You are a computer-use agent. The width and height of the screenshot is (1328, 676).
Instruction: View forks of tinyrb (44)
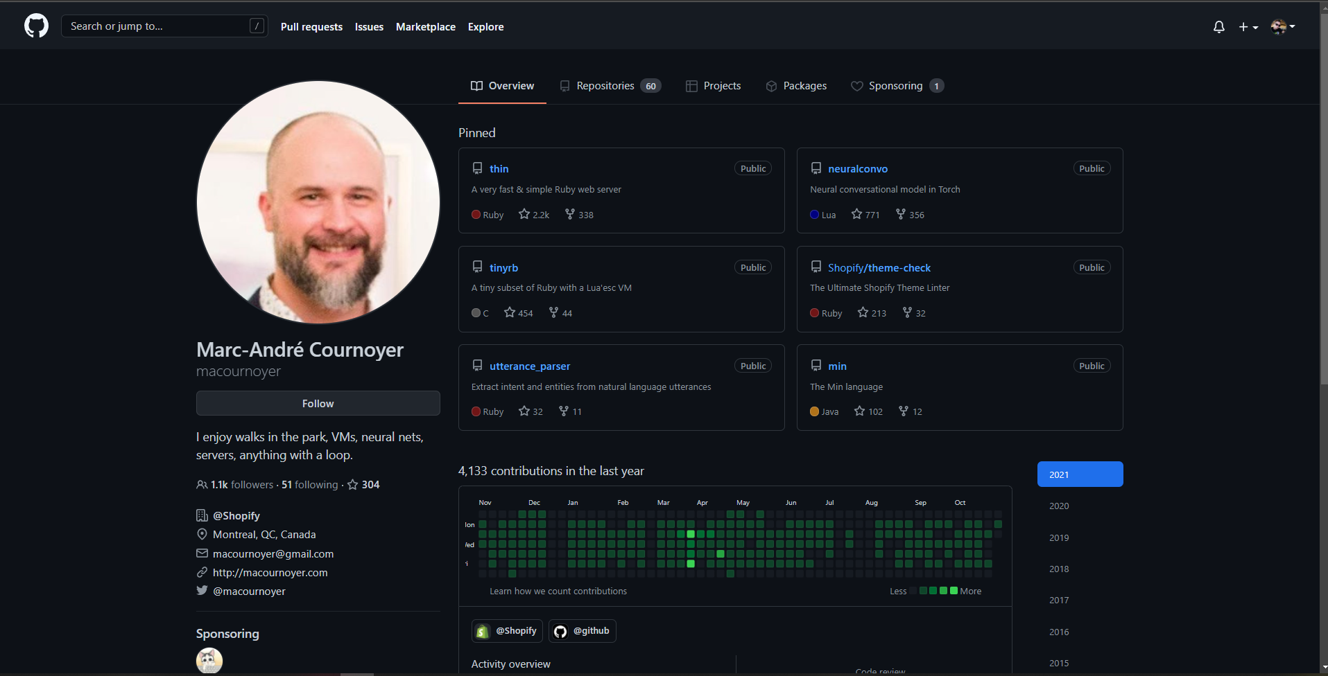560,313
